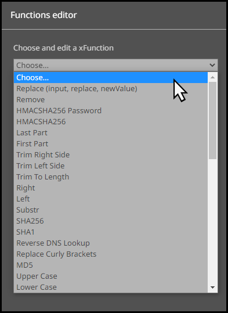Select Reverse DNS Lookup

click(111, 243)
